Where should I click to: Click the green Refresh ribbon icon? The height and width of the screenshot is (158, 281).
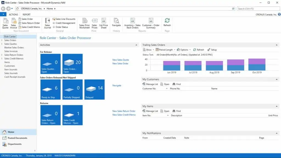coord(167,22)
